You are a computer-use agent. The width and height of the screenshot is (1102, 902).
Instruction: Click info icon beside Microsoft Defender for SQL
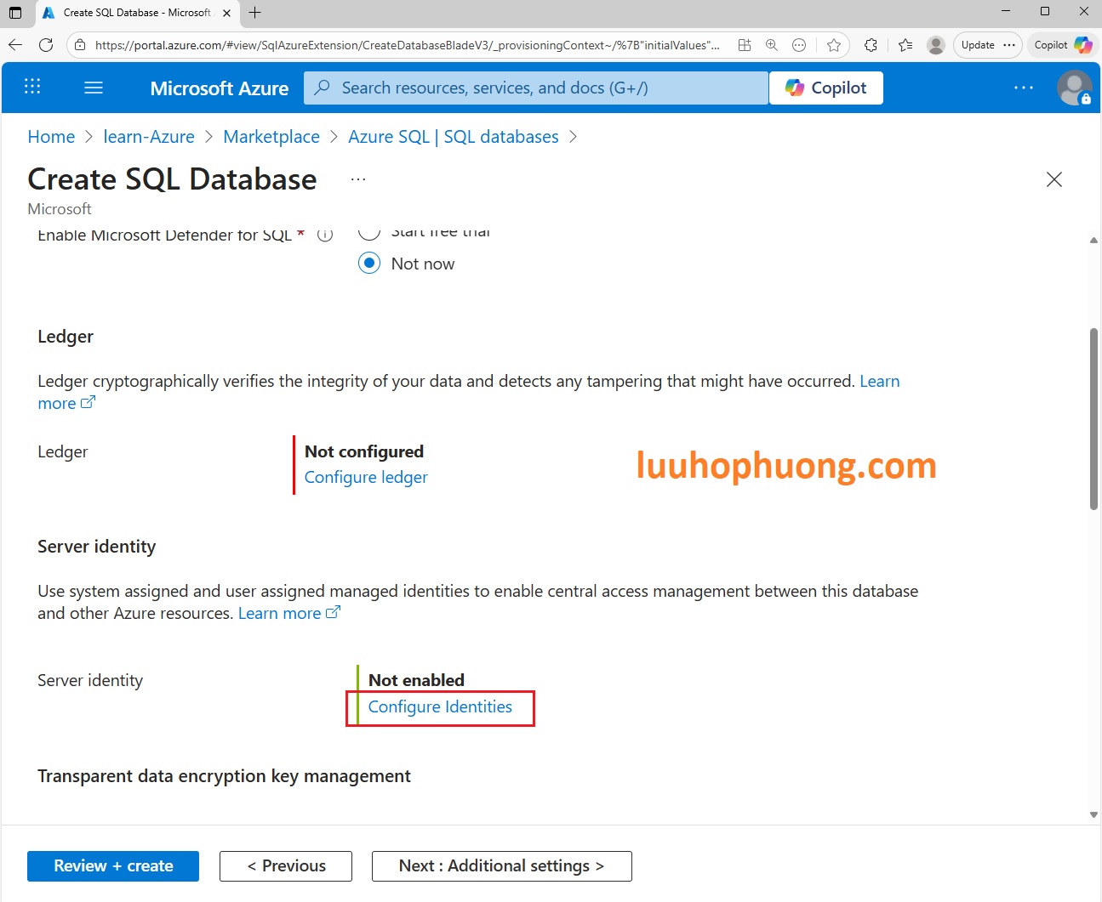pyautogui.click(x=325, y=235)
